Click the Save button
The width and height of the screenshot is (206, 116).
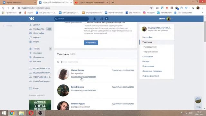tap(91, 43)
